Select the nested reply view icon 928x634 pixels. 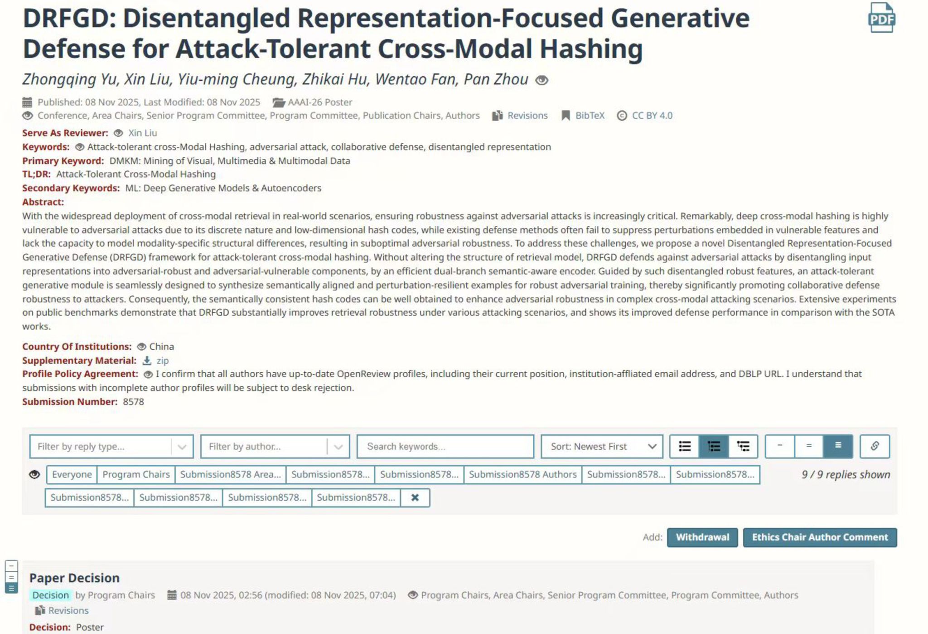(x=743, y=446)
